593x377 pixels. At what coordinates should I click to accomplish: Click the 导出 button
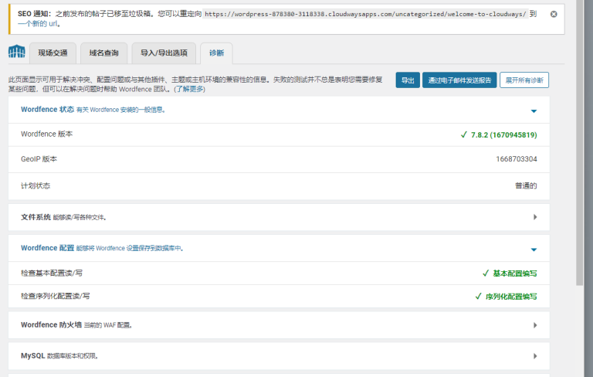pyautogui.click(x=408, y=80)
